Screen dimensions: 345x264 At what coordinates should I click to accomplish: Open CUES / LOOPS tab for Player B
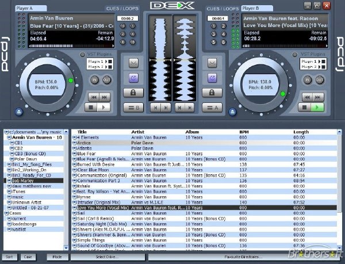[x=223, y=9]
